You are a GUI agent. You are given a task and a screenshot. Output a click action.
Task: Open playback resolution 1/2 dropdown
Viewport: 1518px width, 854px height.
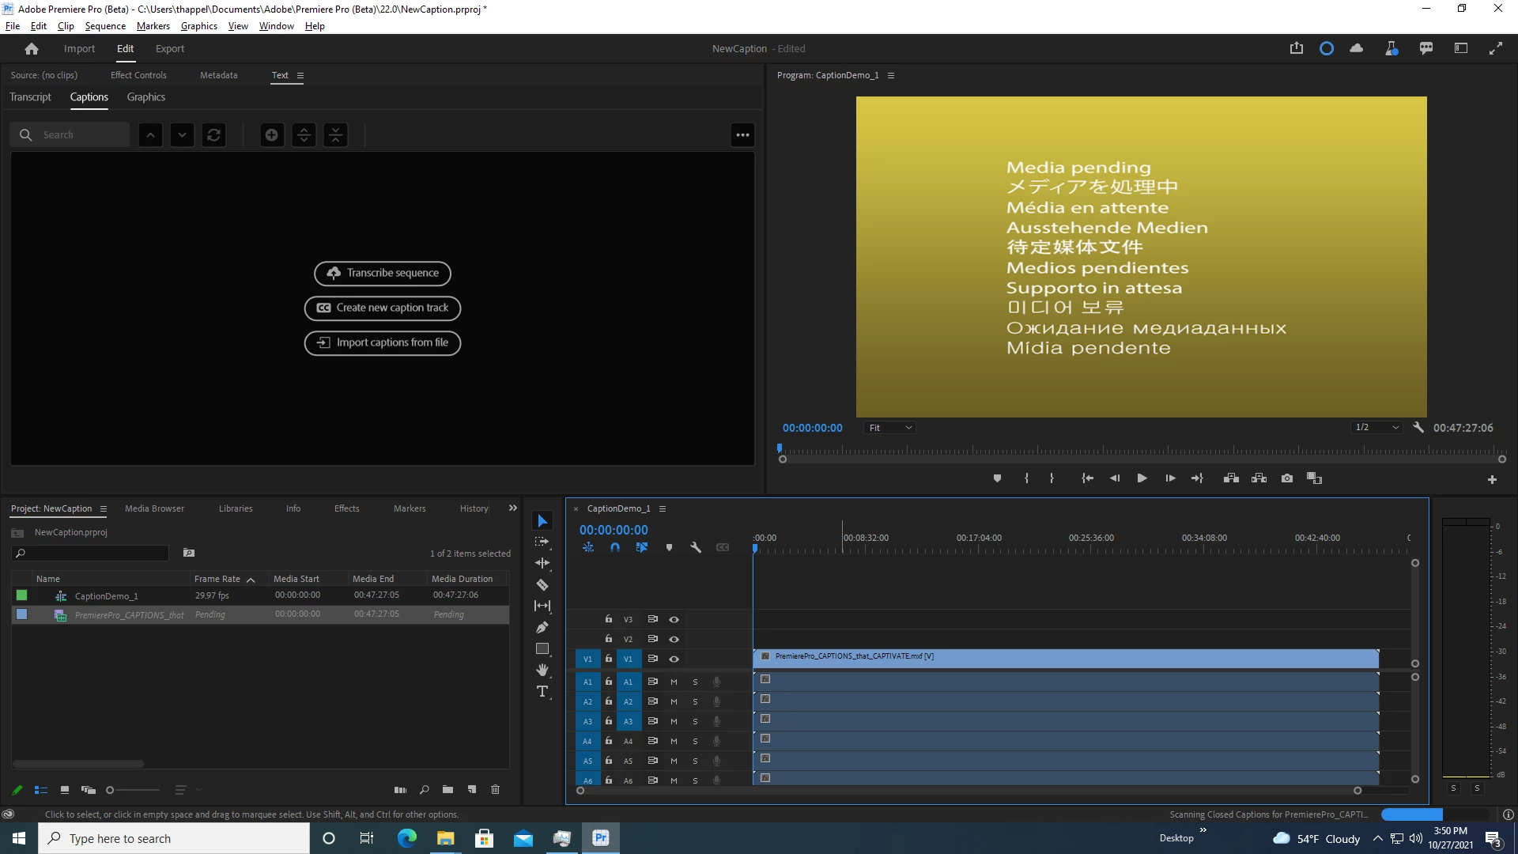1376,428
